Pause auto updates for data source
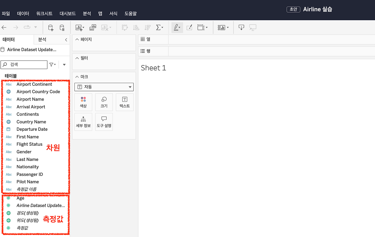The width and height of the screenshot is (375, 237). point(62,28)
